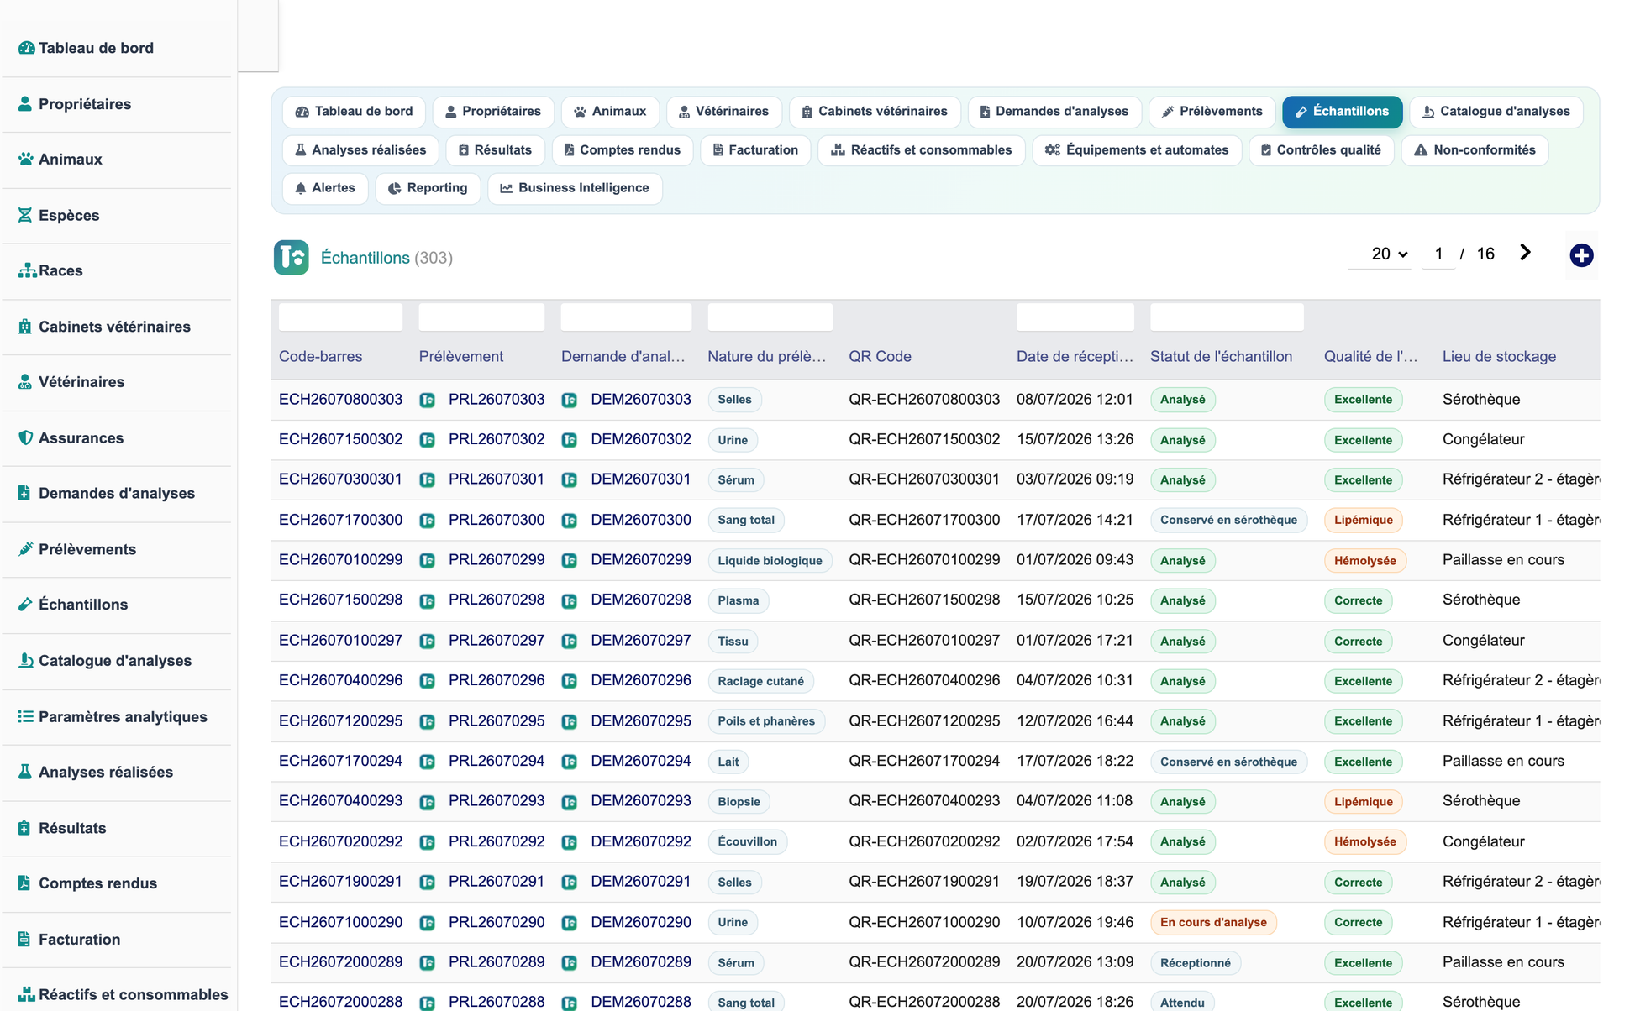Image resolution: width=1635 pixels, height=1011 pixels.
Task: Click the Hémolysée badge for ECH26070200292
Action: 1364,842
